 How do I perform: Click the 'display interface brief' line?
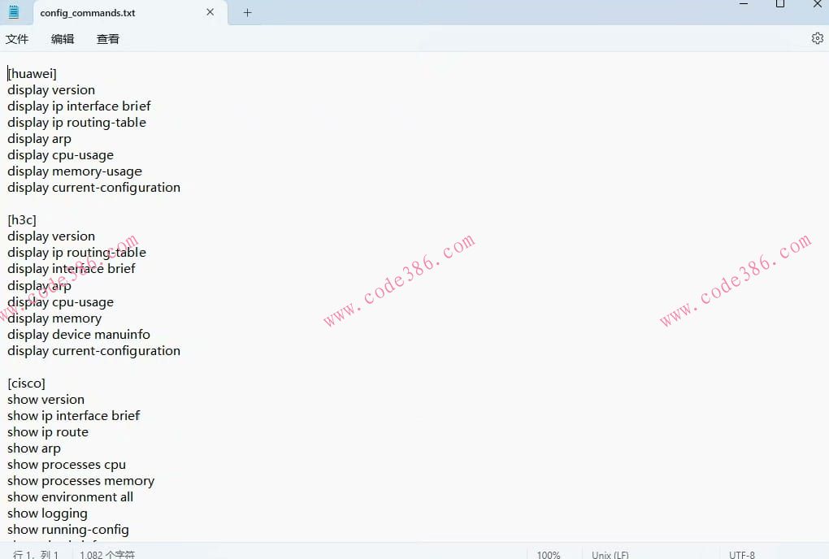72,269
